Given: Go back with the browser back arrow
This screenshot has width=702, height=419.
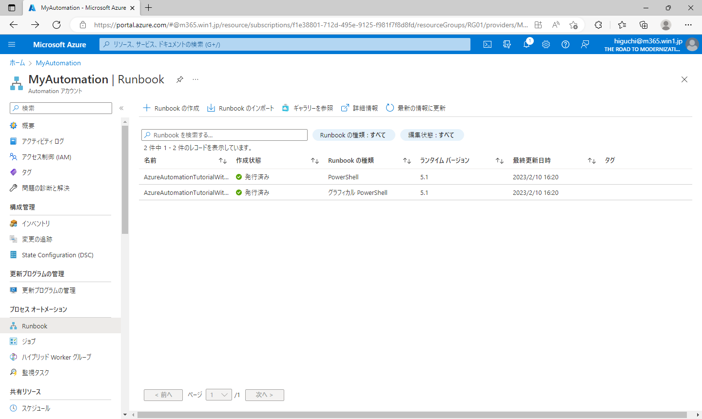Looking at the screenshot, I should click(14, 25).
